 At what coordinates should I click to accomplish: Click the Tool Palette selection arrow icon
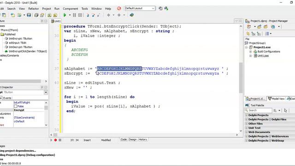(285, 111)
